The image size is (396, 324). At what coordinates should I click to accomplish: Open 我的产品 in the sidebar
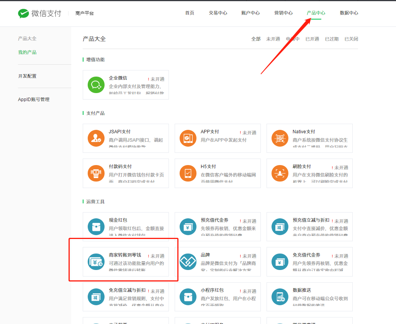27,52
